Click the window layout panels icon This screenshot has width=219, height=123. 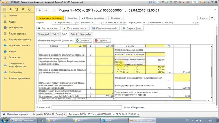click(197, 2)
